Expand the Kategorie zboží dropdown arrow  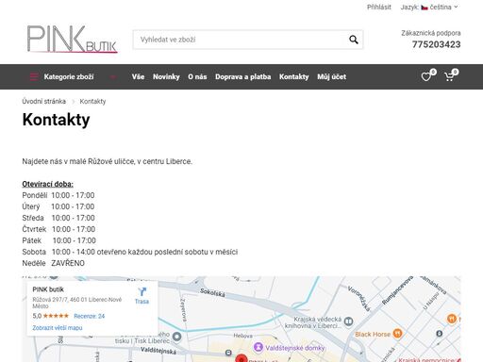tap(113, 77)
